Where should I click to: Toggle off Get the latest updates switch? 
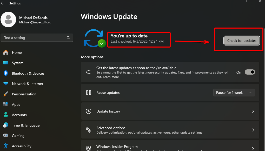(250, 72)
